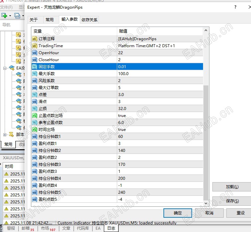This screenshot has height=232, width=251.
Task: Open the 代码库 terminal tab
Action: click(83, 228)
